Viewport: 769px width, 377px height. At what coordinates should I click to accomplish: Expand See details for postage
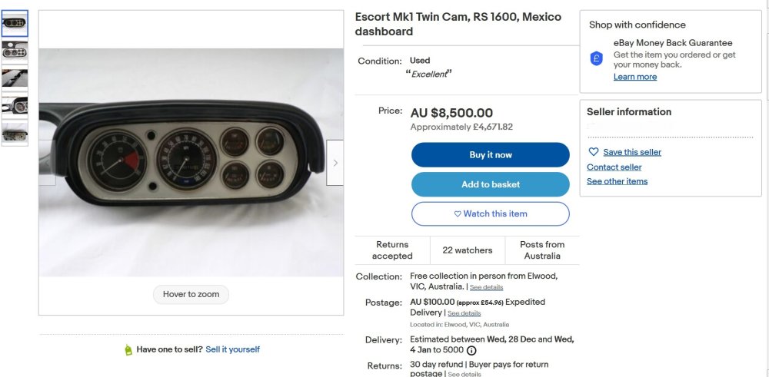(x=464, y=313)
